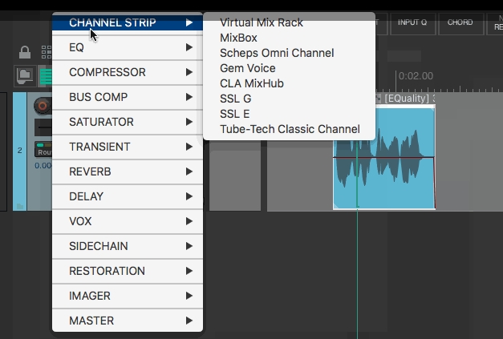Add Tube-Tech Classic Channel
The height and width of the screenshot is (339, 503).
(x=290, y=129)
